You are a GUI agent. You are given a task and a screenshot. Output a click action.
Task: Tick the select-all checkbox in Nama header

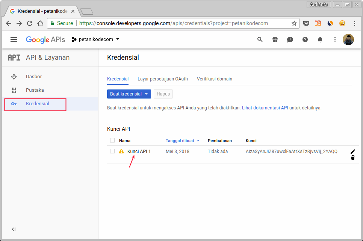pos(112,140)
